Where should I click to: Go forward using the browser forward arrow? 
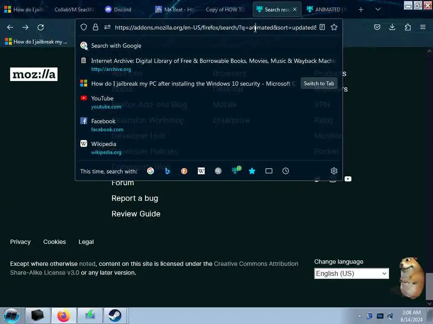coord(25,27)
